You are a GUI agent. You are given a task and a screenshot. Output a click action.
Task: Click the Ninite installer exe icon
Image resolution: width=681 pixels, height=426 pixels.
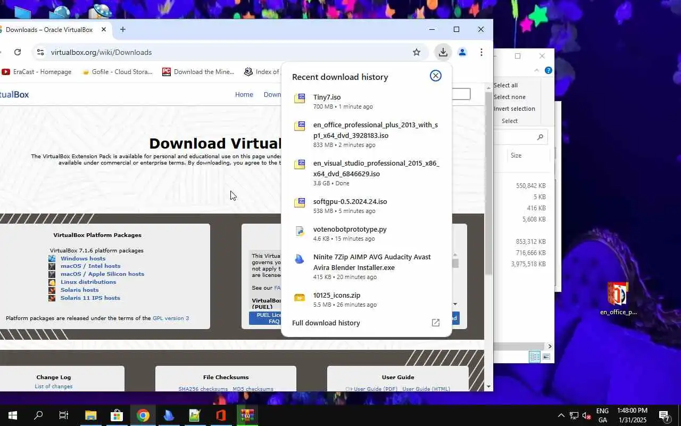[x=300, y=259]
